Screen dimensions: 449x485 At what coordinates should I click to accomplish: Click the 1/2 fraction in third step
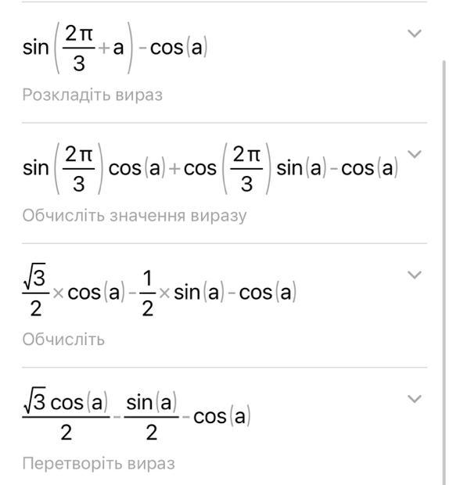(148, 293)
